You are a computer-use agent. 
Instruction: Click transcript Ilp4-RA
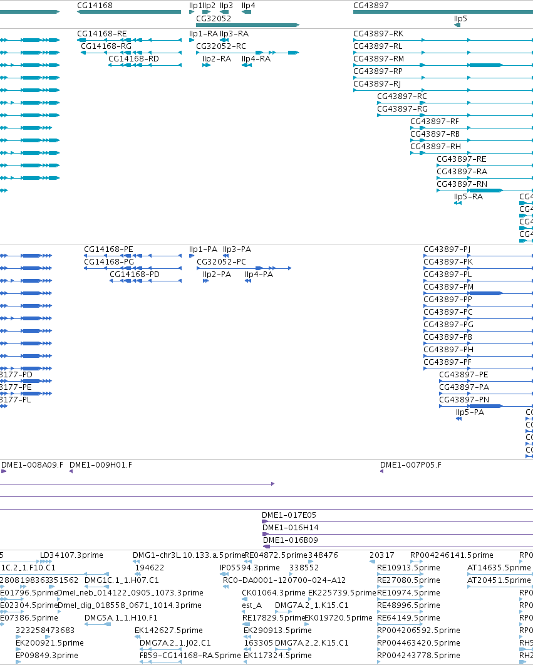click(x=256, y=58)
